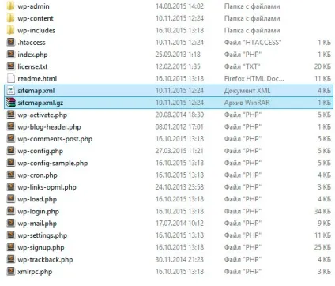335x286 pixels.
Task: Select the wp-activate.php file name
Action: 43,115
